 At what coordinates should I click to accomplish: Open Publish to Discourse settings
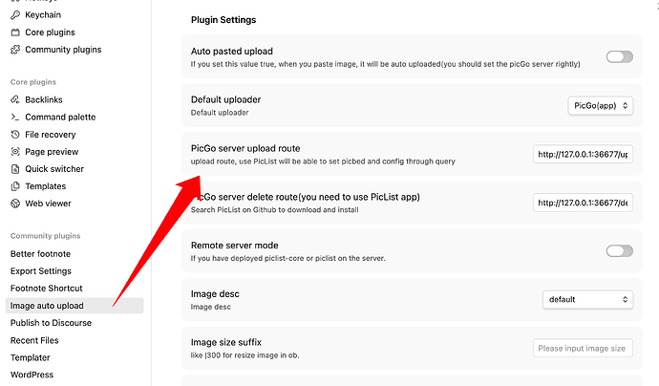[x=53, y=323]
